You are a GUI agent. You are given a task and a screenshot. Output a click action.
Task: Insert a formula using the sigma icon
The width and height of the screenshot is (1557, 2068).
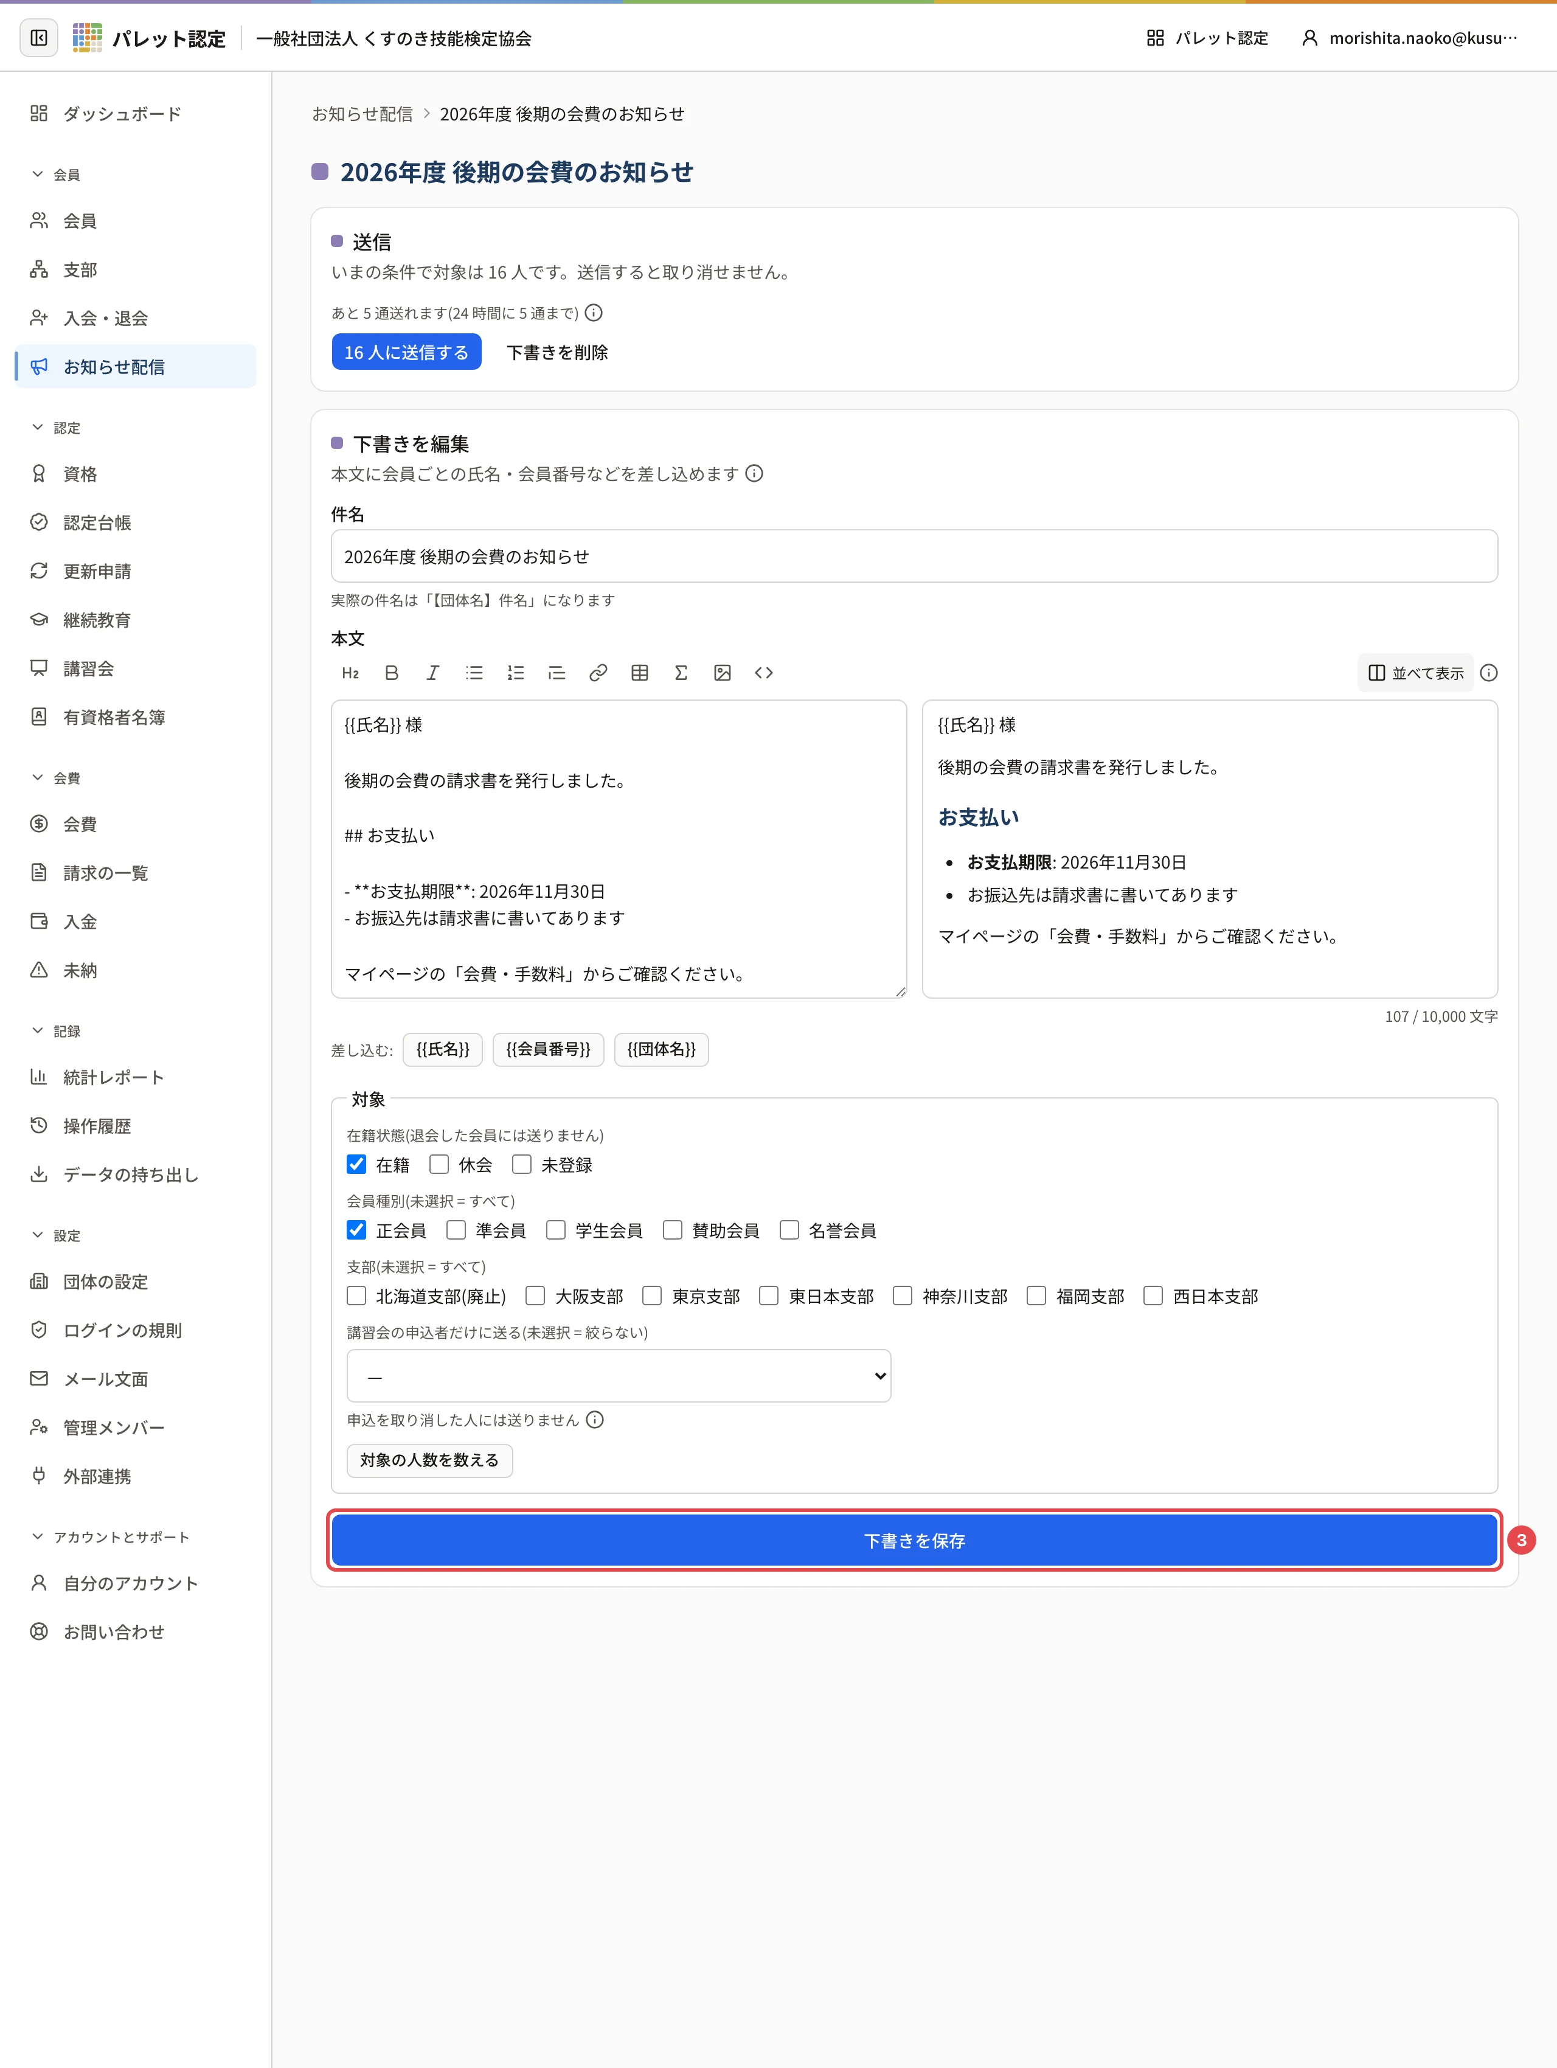[681, 673]
